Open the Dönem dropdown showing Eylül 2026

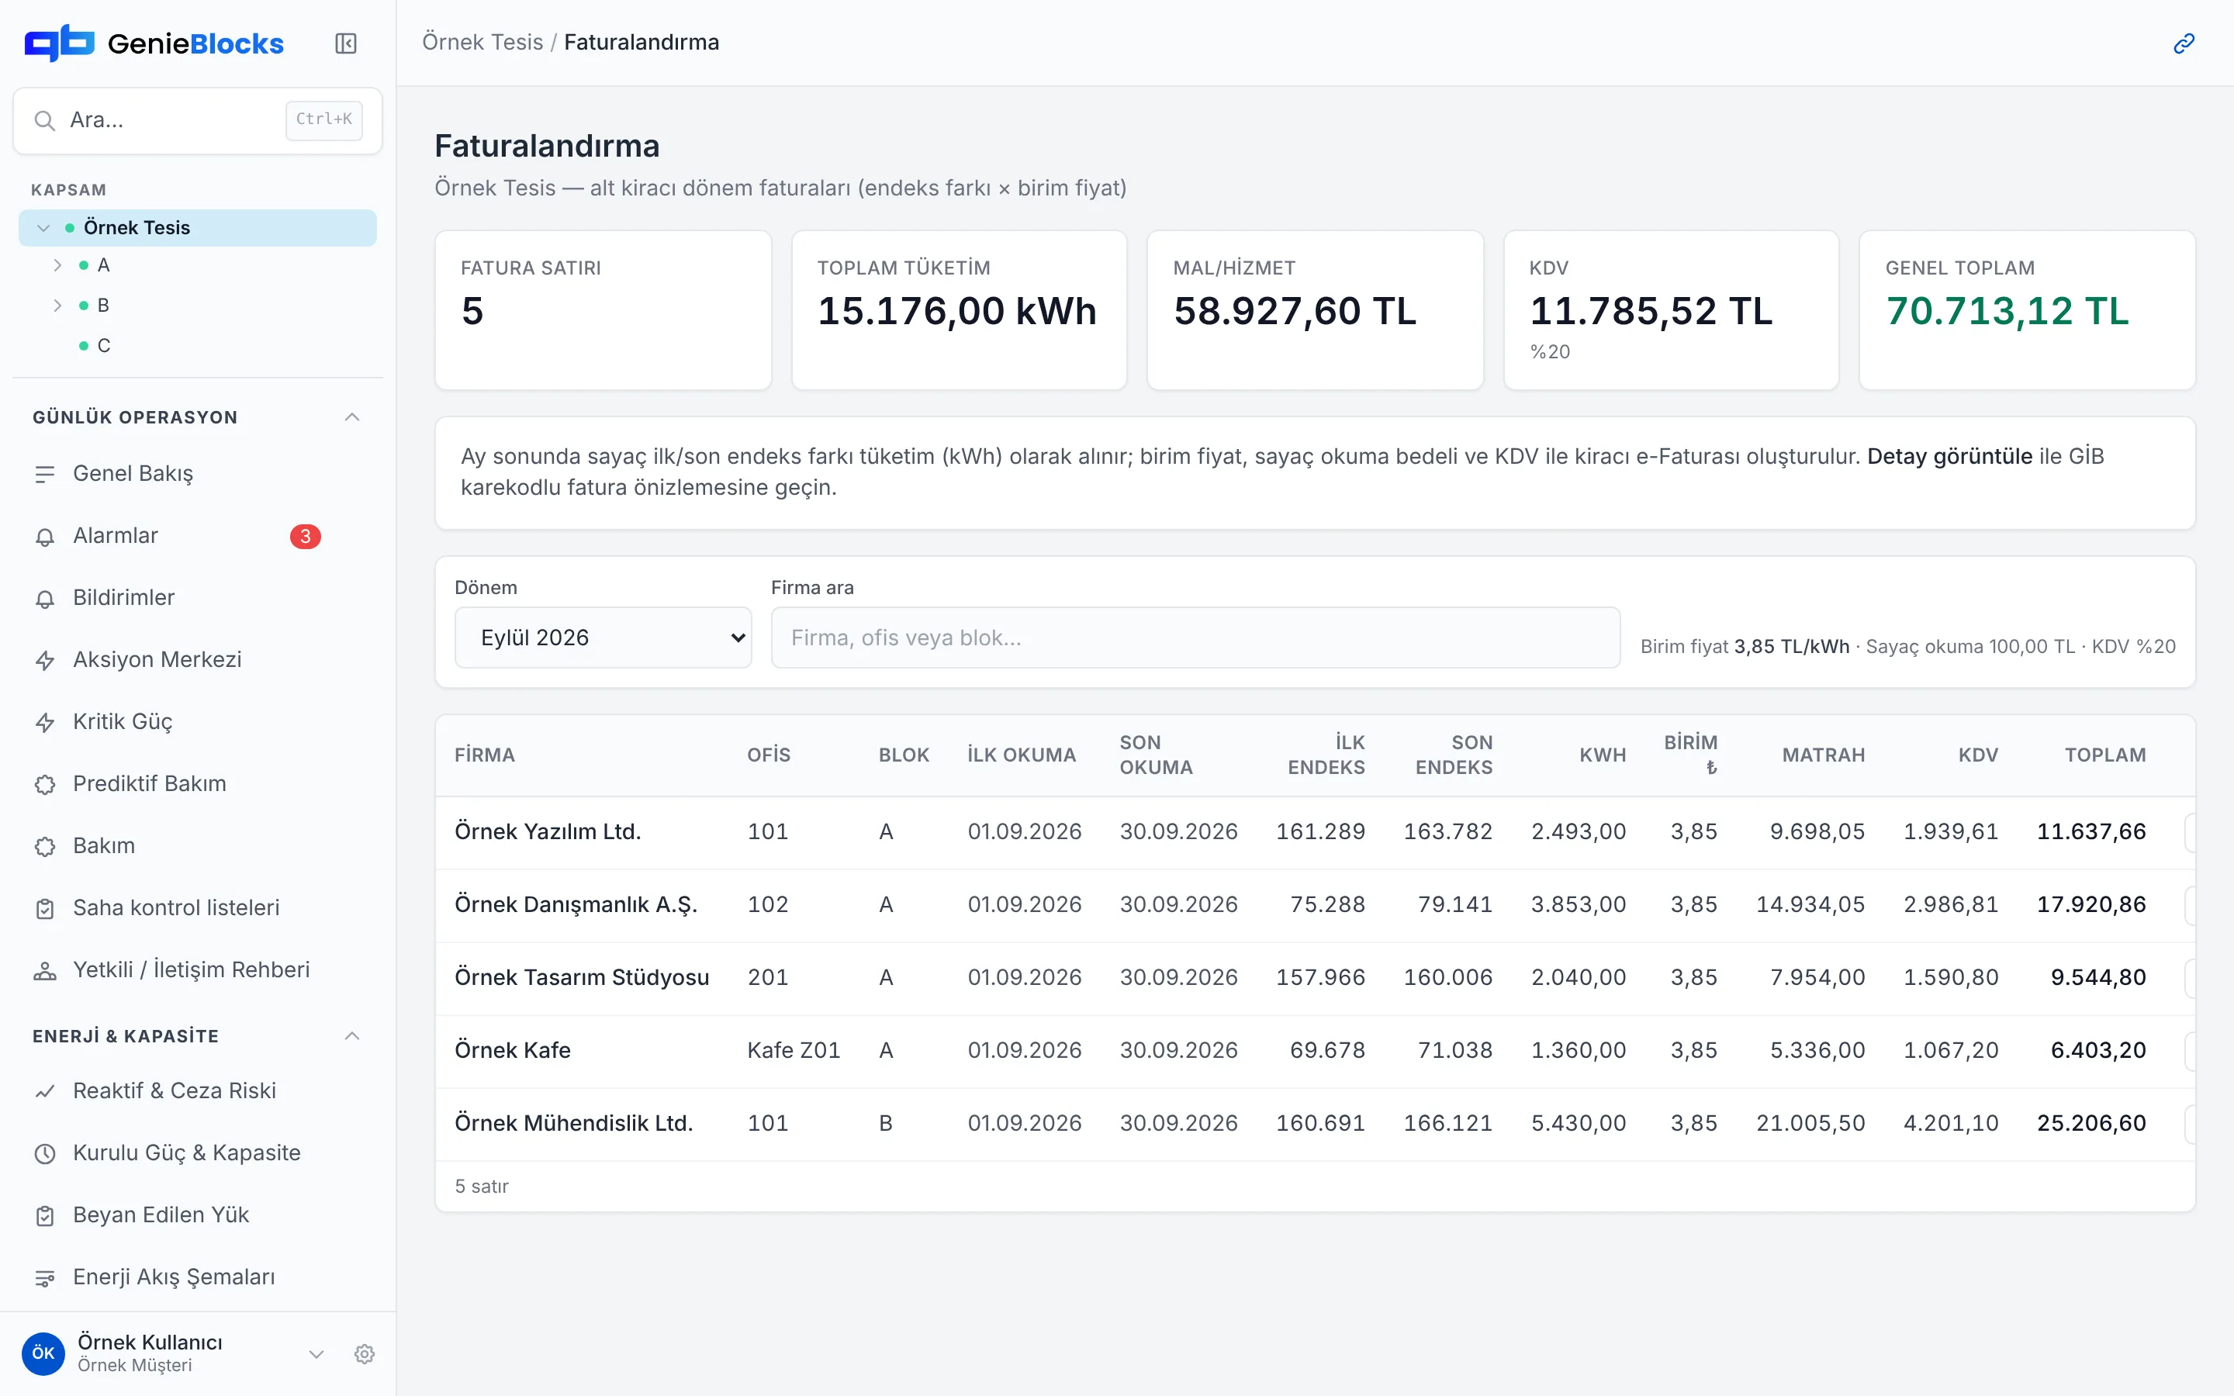tap(603, 637)
